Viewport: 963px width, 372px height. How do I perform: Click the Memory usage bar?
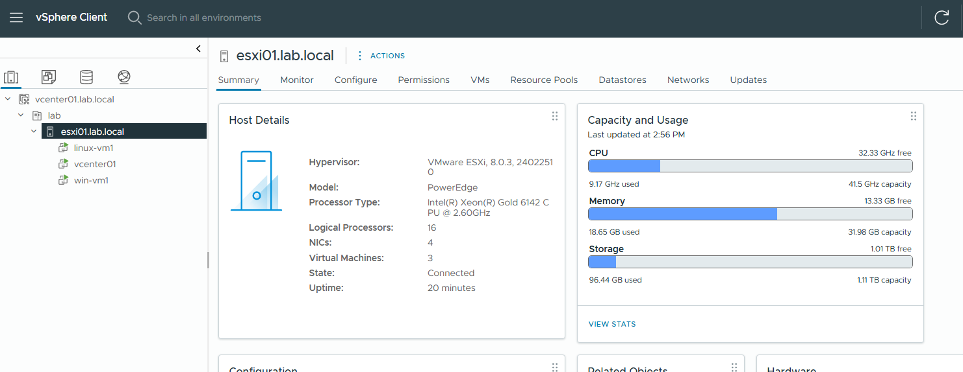point(750,214)
